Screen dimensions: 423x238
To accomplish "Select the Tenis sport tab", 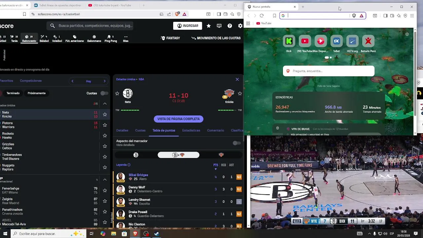I will [14, 39].
